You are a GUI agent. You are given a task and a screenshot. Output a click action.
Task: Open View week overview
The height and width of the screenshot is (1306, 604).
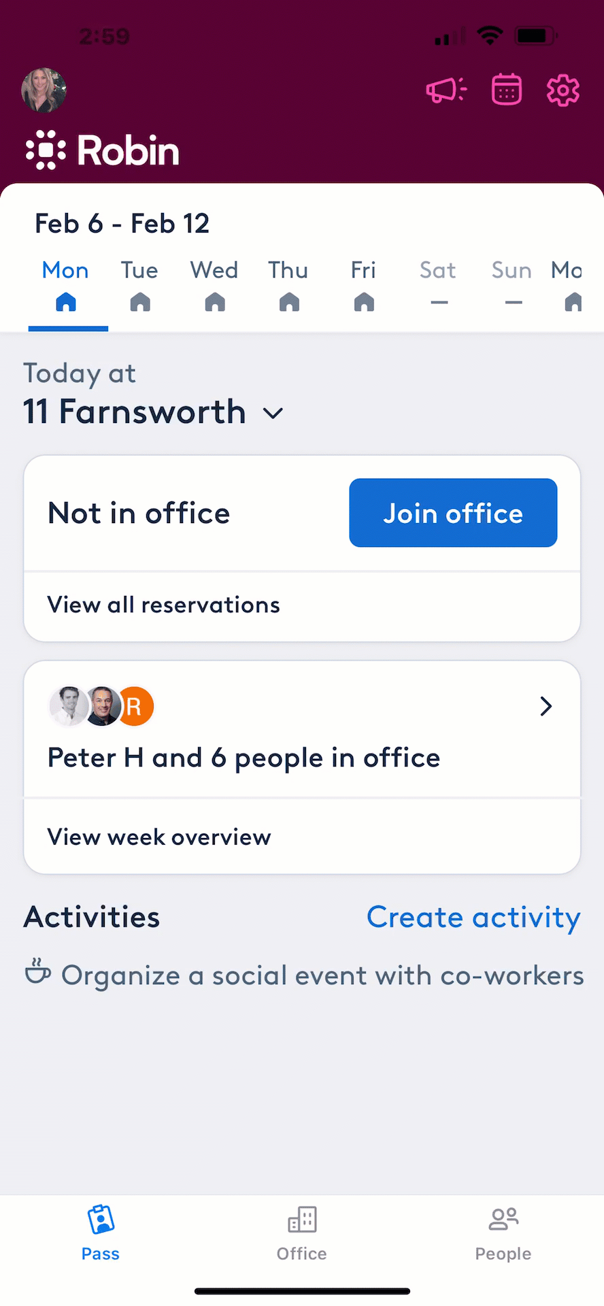tap(302, 837)
